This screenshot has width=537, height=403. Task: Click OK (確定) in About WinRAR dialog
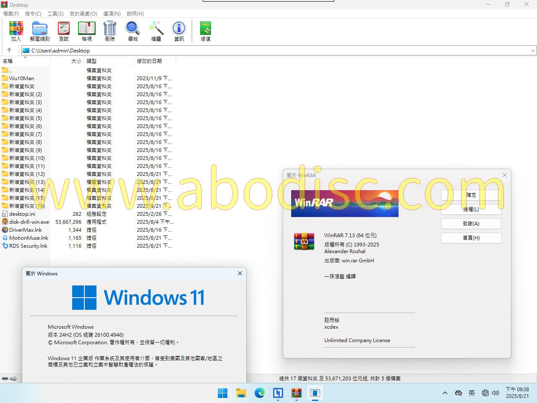coord(471,195)
